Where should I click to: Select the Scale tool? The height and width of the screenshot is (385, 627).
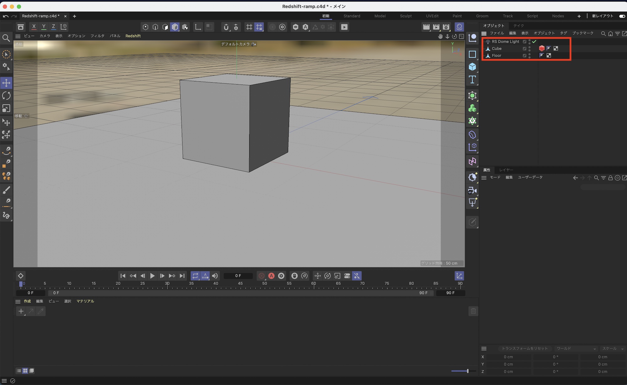point(6,108)
